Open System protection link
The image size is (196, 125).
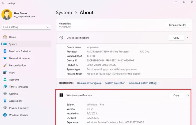115,83
